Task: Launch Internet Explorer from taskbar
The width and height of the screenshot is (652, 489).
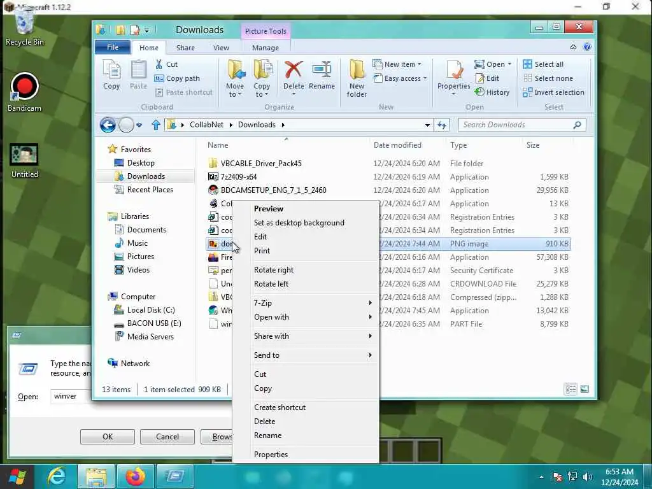Action: [57, 476]
